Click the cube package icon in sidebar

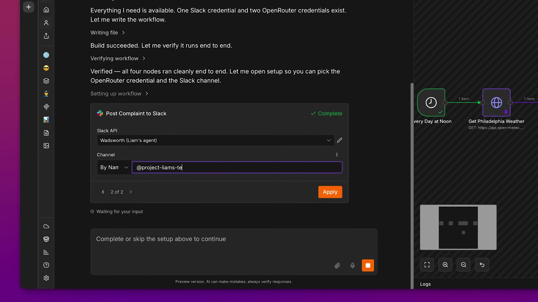46,239
